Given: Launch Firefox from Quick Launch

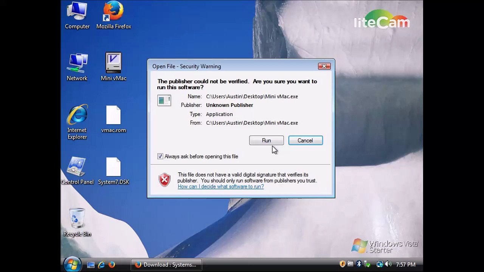Looking at the screenshot, I should coord(112,265).
